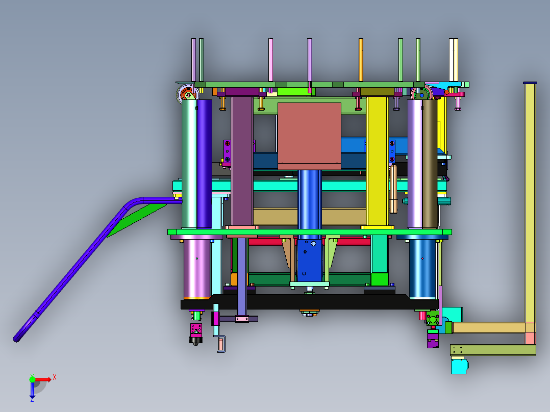Click the blue Z axis arrow of the triad
Image resolution: width=550 pixels, height=412 pixels.
point(32,390)
